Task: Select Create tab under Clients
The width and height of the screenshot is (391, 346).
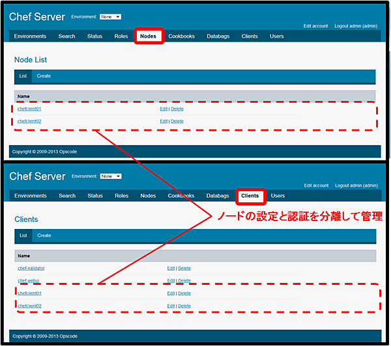Action: tap(44, 235)
